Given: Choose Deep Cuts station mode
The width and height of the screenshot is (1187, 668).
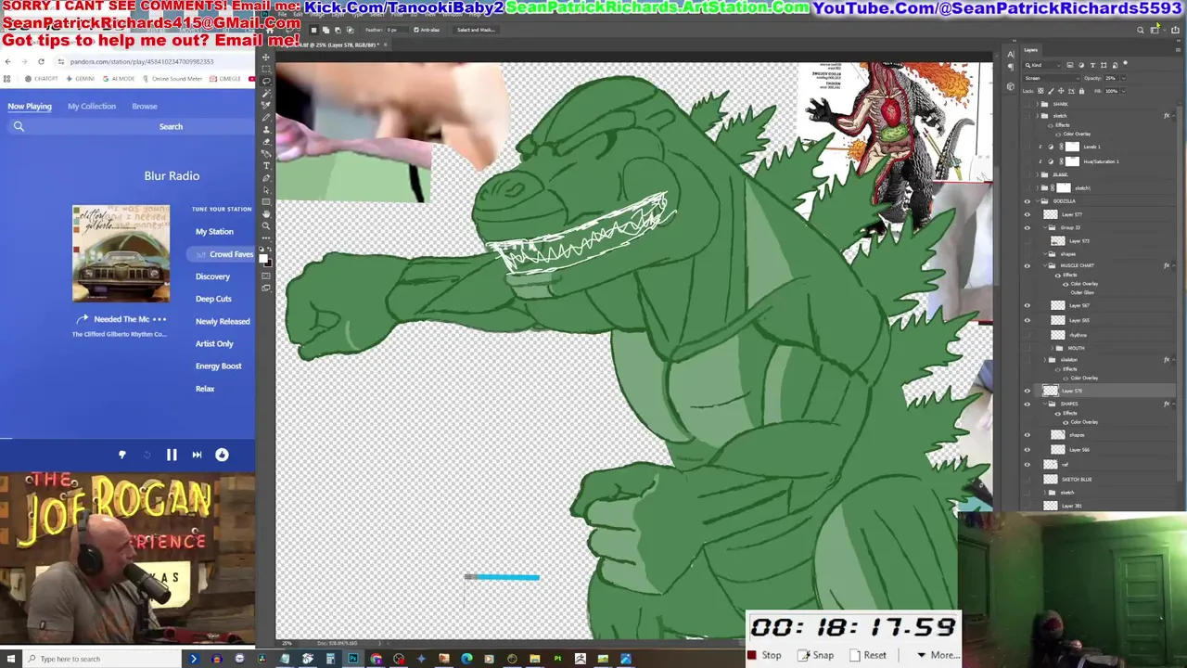Looking at the screenshot, I should [x=213, y=299].
